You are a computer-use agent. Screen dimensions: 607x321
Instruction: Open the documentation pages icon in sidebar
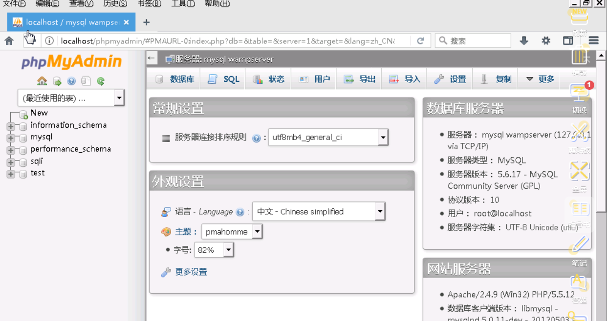pyautogui.click(x=86, y=81)
